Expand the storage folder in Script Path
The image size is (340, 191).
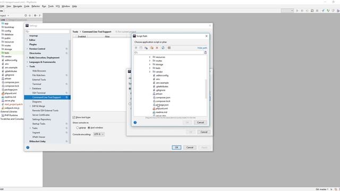tap(150, 65)
